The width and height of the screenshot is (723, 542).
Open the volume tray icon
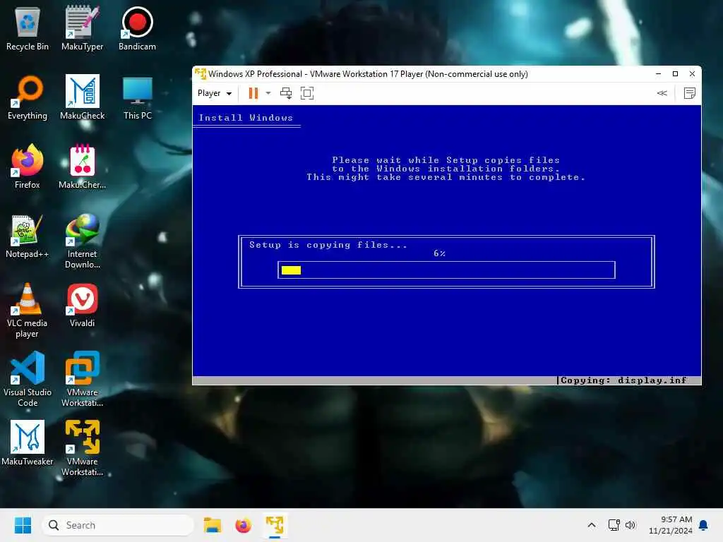(x=631, y=525)
